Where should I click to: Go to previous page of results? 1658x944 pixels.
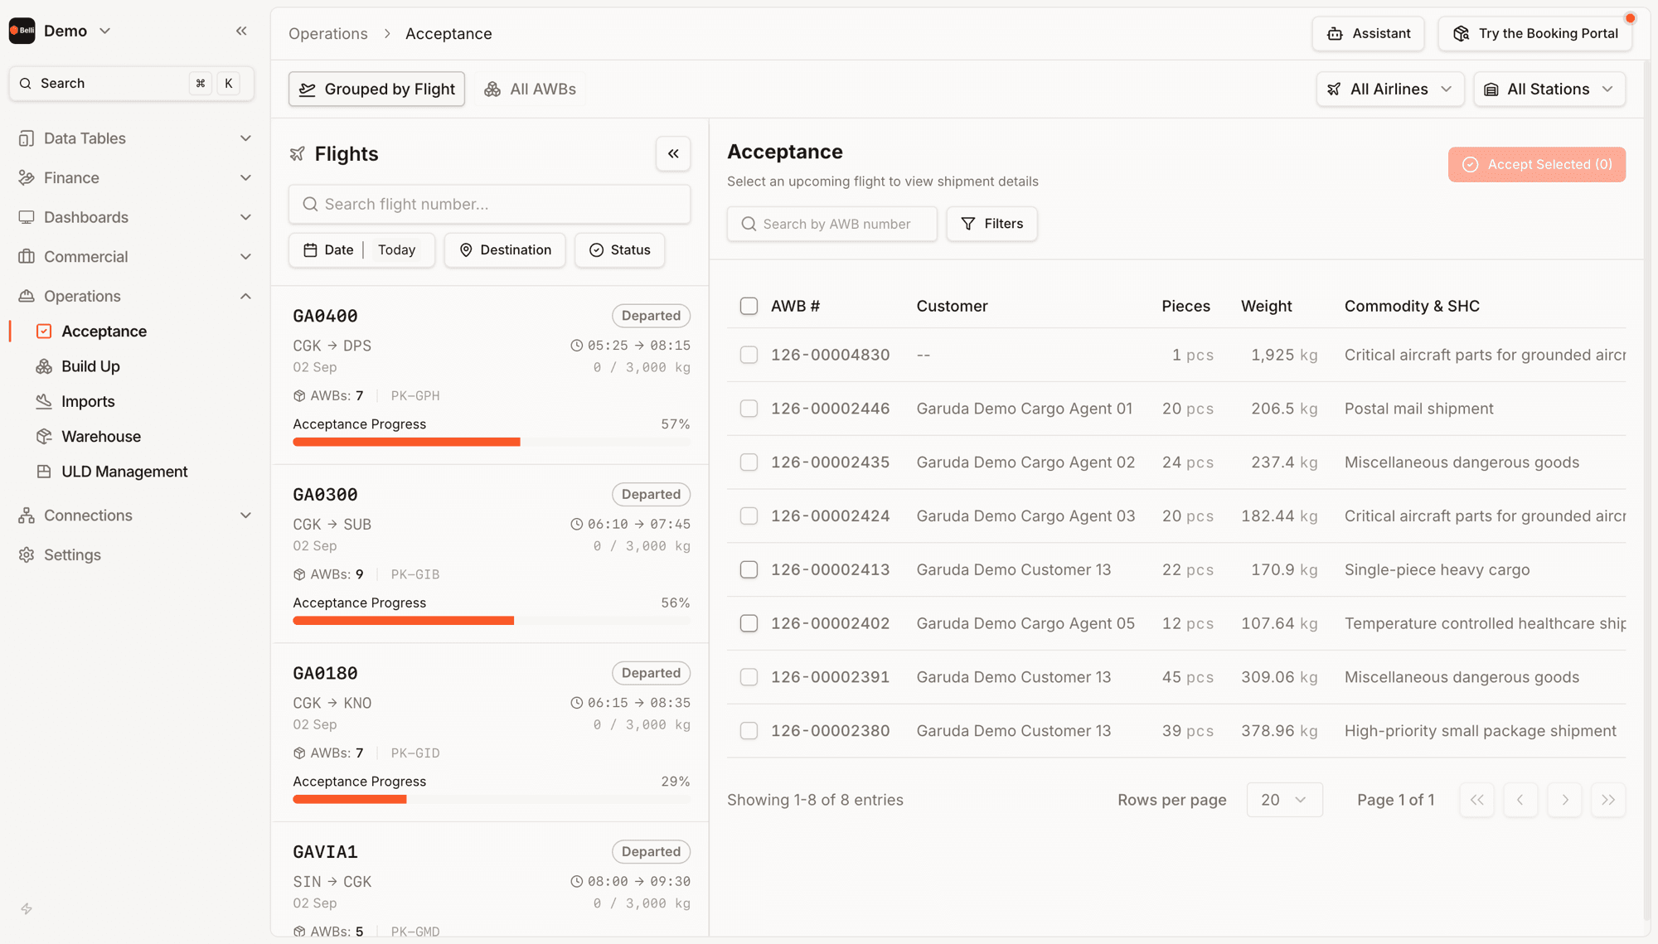coord(1520,800)
